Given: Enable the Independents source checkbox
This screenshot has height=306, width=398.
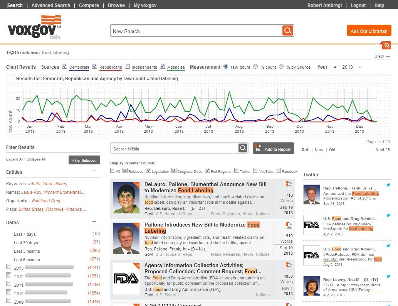Looking at the screenshot, I should coord(128,66).
